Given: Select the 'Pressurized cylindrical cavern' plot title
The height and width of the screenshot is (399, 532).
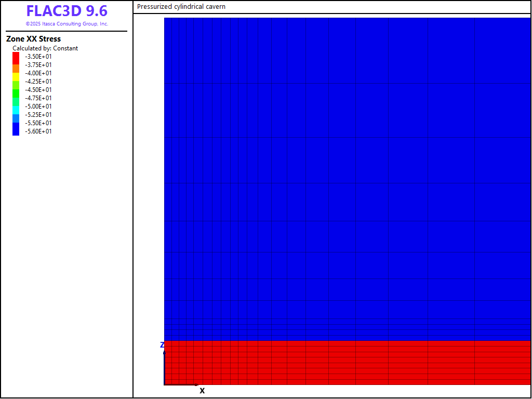Looking at the screenshot, I should click(x=181, y=7).
